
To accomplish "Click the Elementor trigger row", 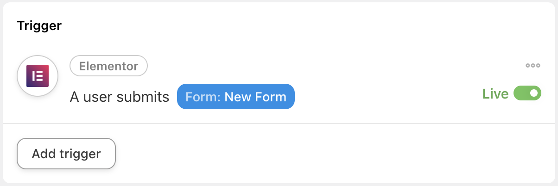I will click(279, 82).
